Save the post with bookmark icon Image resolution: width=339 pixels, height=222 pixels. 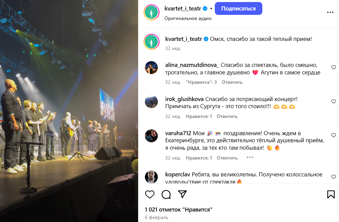point(331,194)
